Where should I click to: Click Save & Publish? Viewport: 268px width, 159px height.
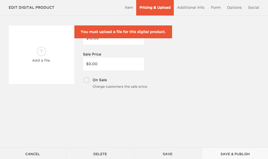pos(235,154)
